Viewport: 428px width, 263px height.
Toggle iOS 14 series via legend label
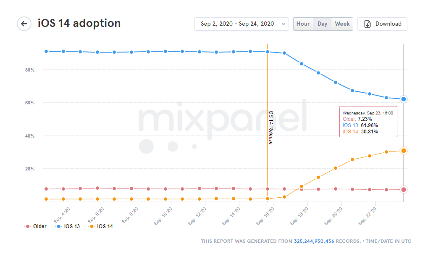pyautogui.click(x=105, y=226)
